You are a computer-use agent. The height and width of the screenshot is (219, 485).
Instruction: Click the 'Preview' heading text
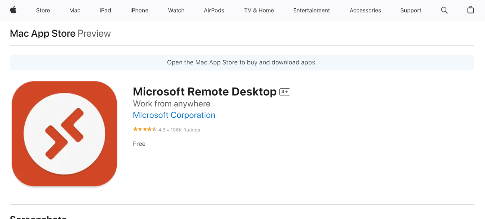pos(94,33)
